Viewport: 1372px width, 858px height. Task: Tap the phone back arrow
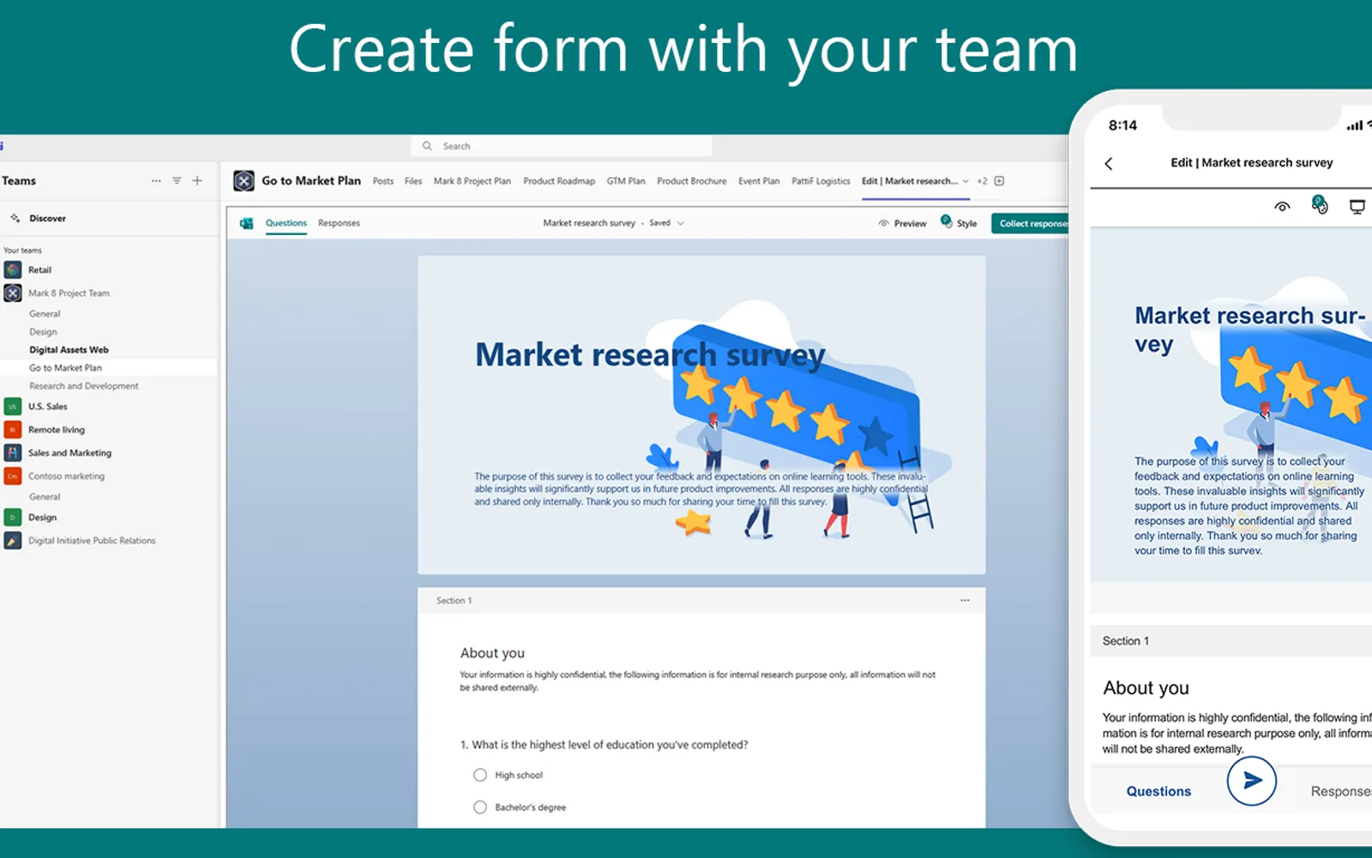(1109, 164)
